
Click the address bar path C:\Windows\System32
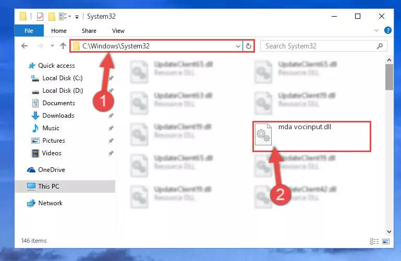coord(116,46)
